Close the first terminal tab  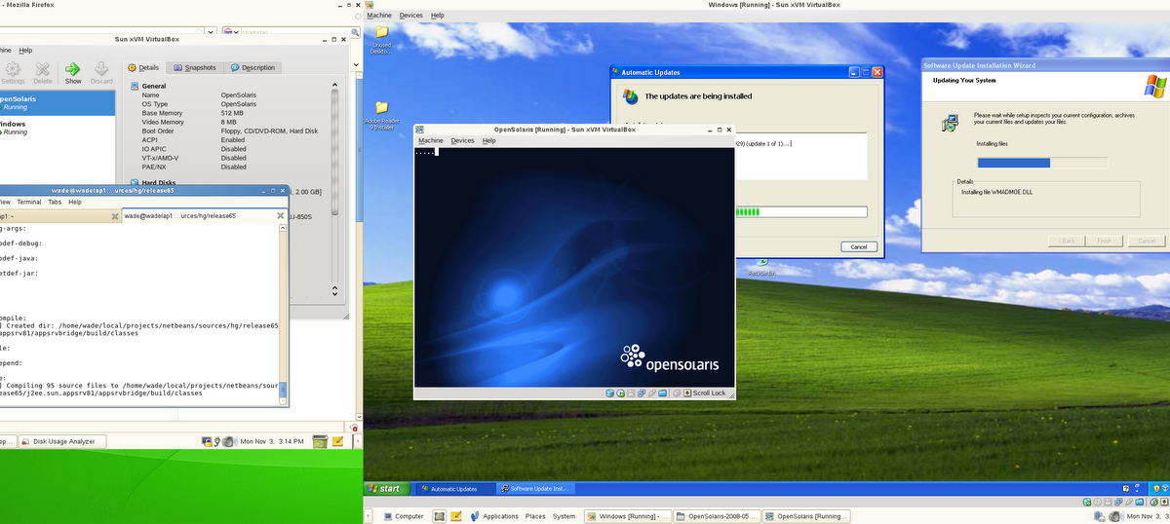coord(114,215)
